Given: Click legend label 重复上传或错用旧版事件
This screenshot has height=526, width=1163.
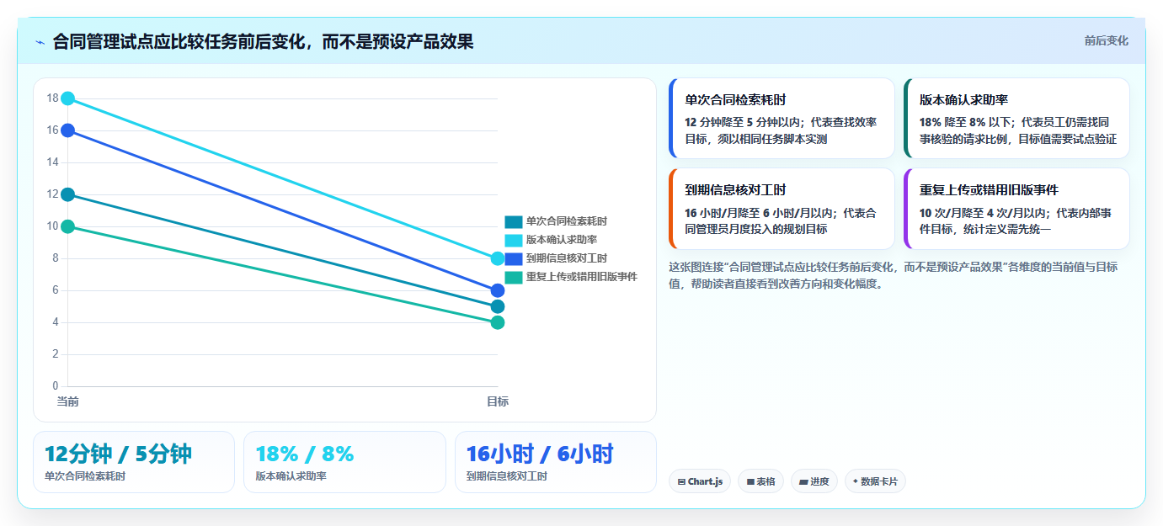Looking at the screenshot, I should coord(582,277).
